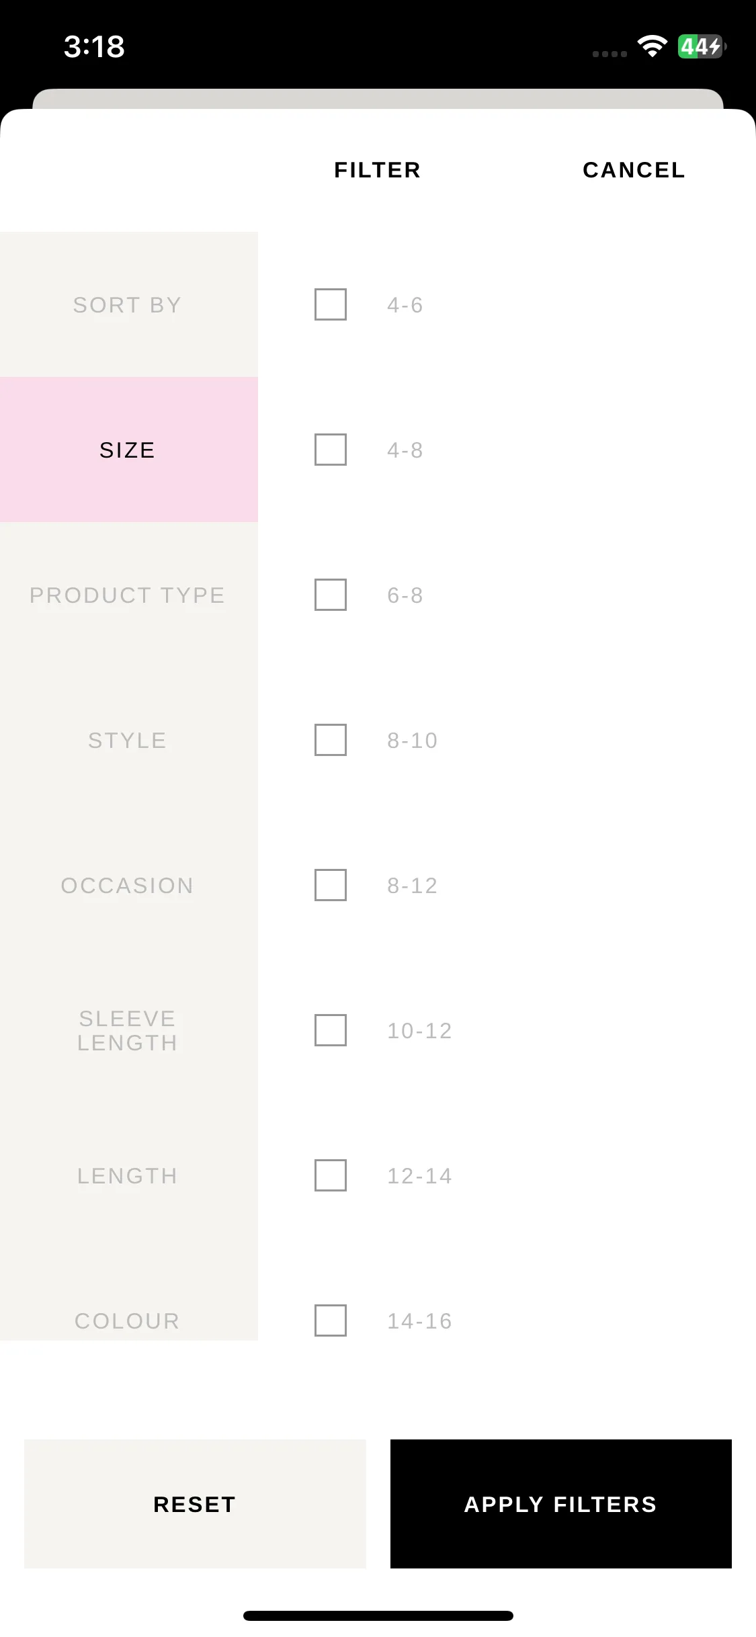Enable the 8-12 size checkbox
The image size is (756, 1637).
coord(331,885)
